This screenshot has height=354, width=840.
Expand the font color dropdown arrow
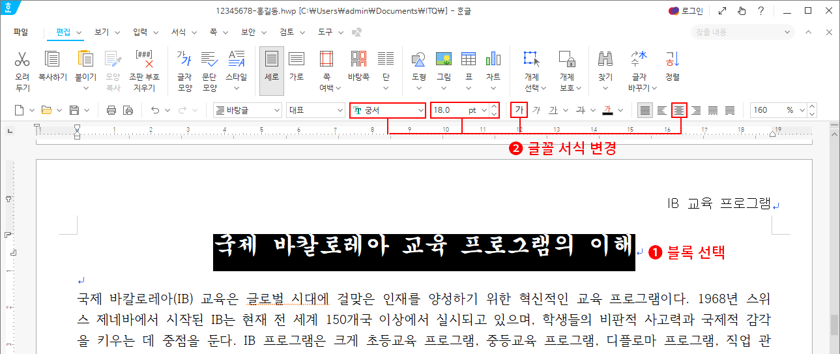pos(620,110)
